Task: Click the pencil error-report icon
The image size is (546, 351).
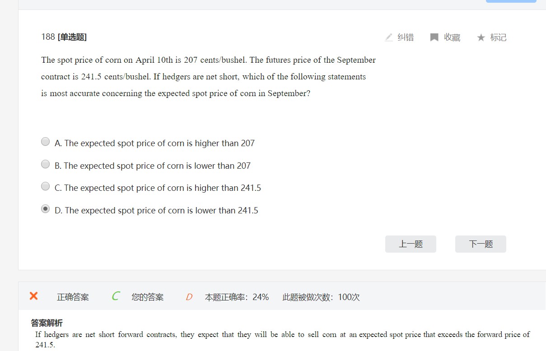Action: (388, 37)
